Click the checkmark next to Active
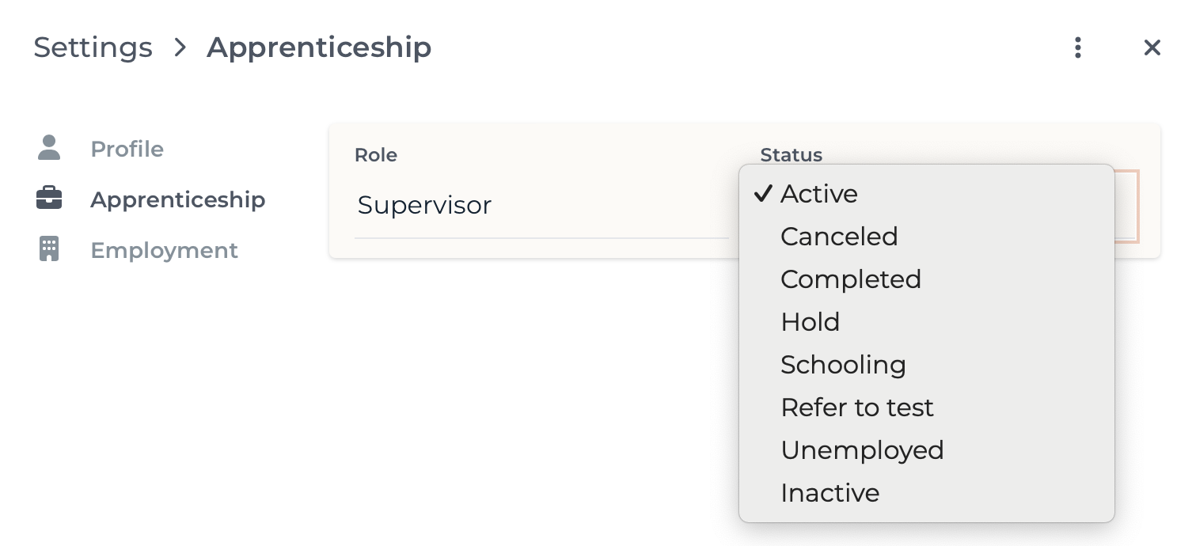 click(762, 192)
